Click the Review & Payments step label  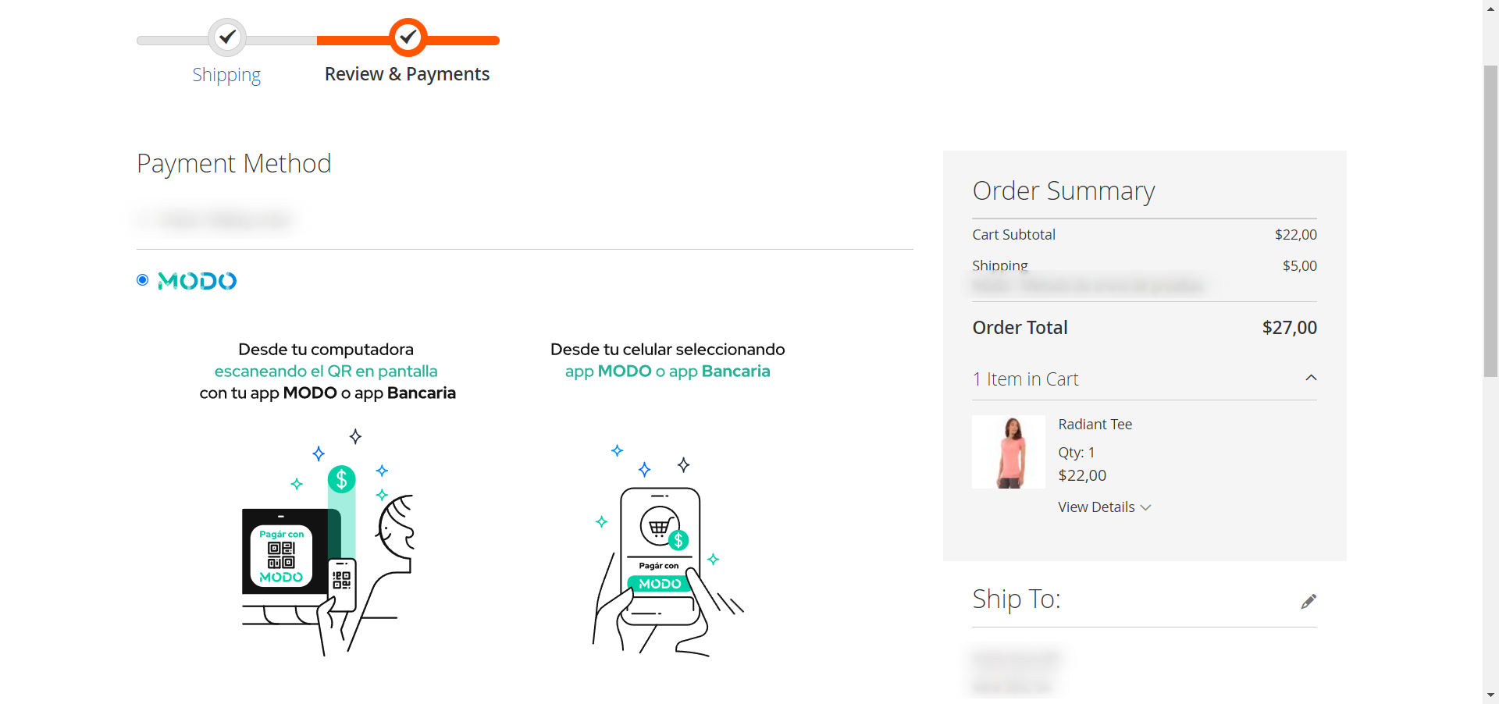[407, 74]
